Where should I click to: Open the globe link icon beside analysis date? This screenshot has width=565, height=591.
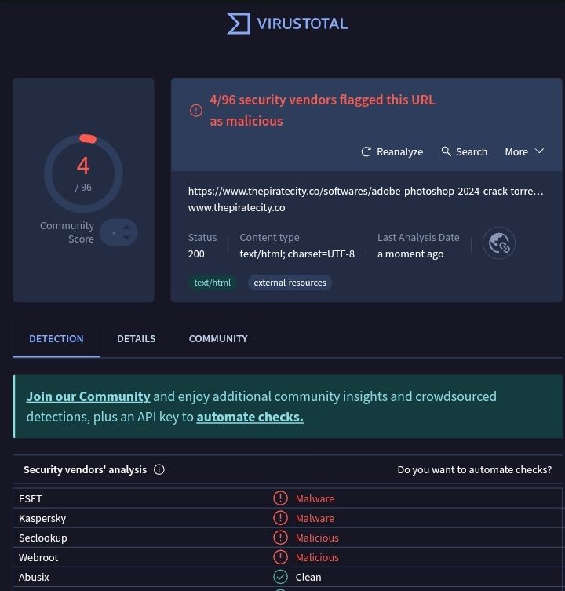498,243
